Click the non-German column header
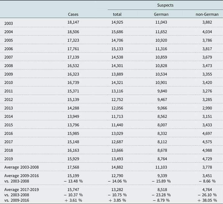 tap(207, 14)
